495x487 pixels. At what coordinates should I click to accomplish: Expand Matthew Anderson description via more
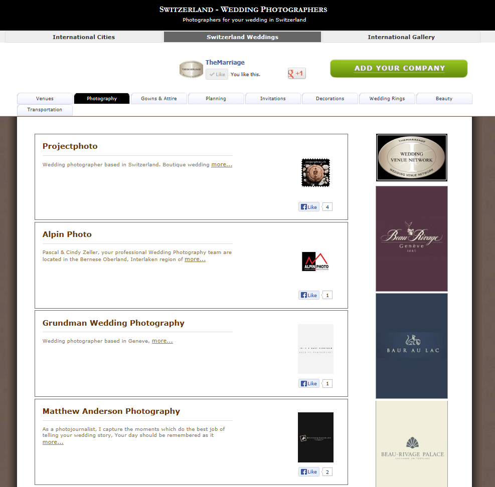point(53,442)
